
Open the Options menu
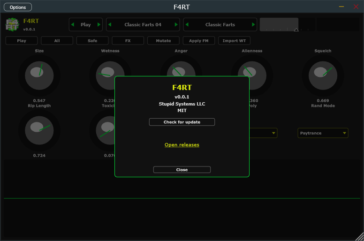18,7
